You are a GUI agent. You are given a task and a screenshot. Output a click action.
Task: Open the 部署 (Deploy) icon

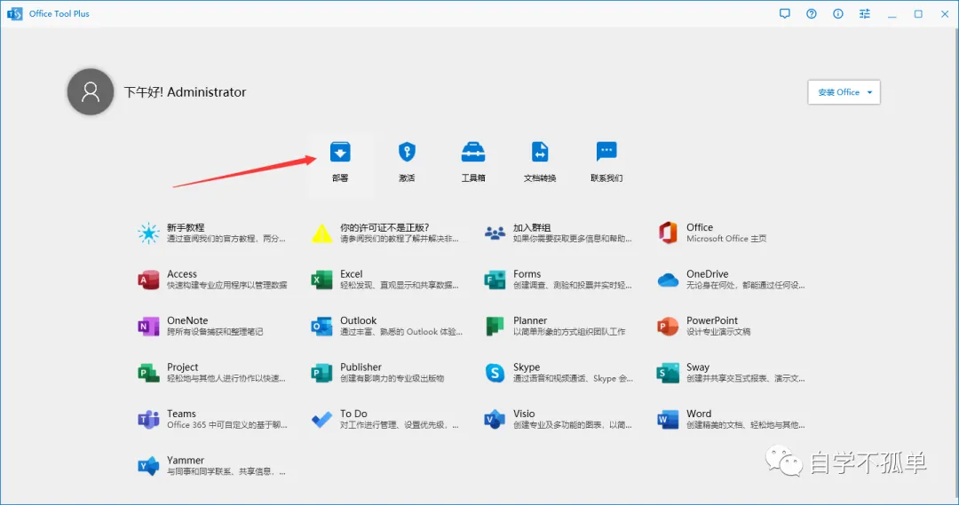tap(340, 152)
